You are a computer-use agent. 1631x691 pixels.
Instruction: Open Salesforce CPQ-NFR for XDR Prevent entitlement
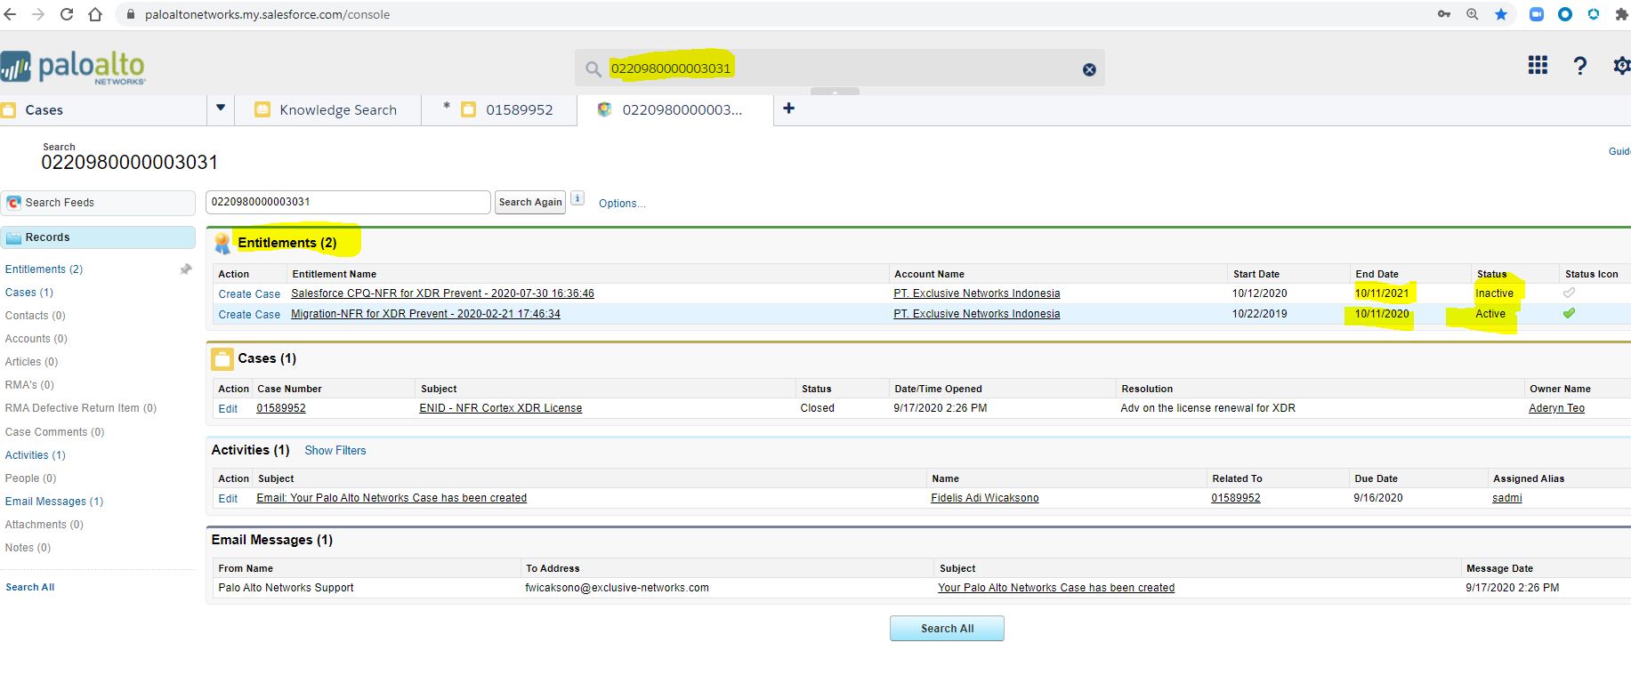442,293
